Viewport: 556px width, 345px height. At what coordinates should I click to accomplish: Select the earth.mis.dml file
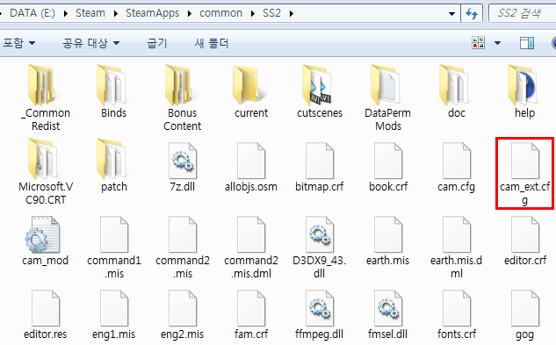[457, 248]
